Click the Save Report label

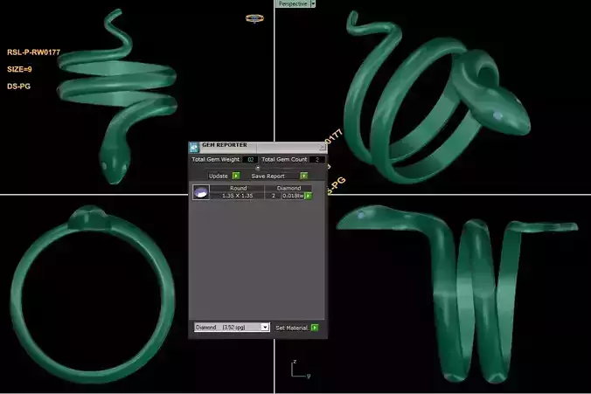tap(268, 176)
